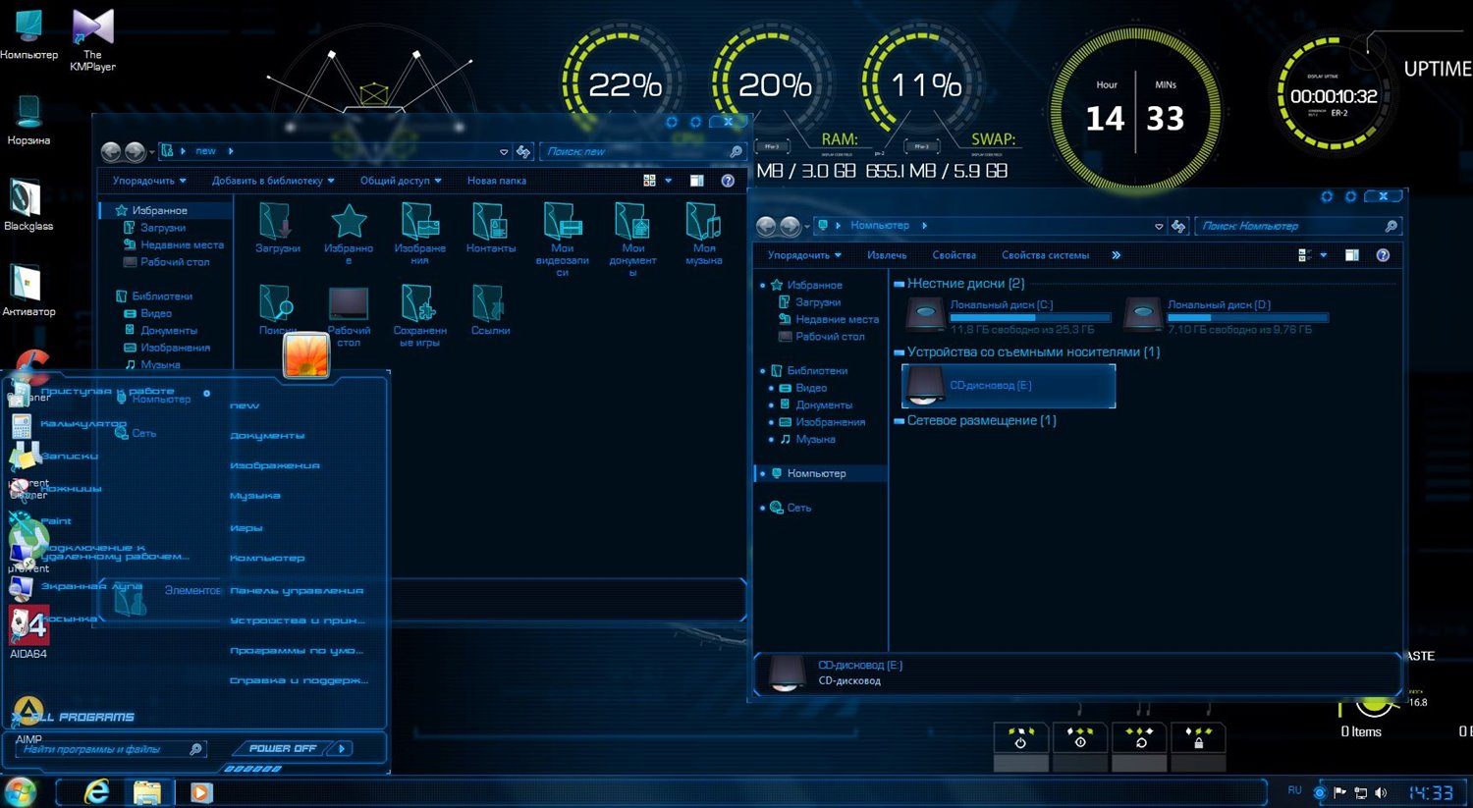Select Видео library in Компьютер window sidebar
This screenshot has width=1473, height=808.
pos(811,388)
